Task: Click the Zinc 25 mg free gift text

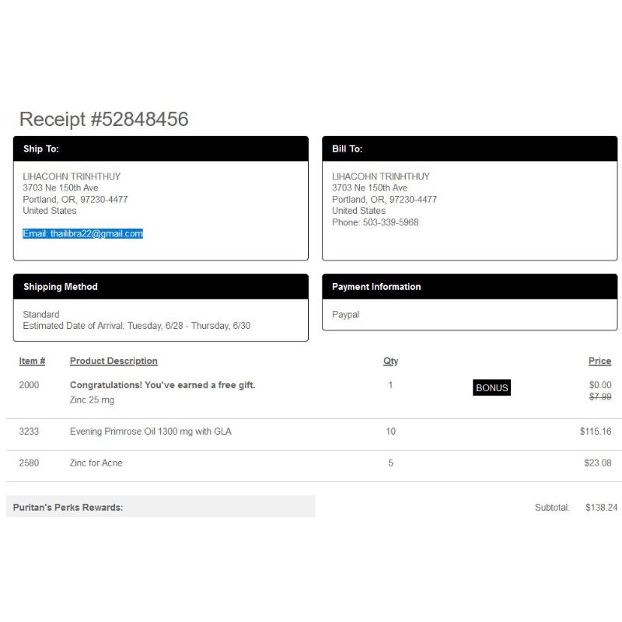Action: click(x=92, y=400)
